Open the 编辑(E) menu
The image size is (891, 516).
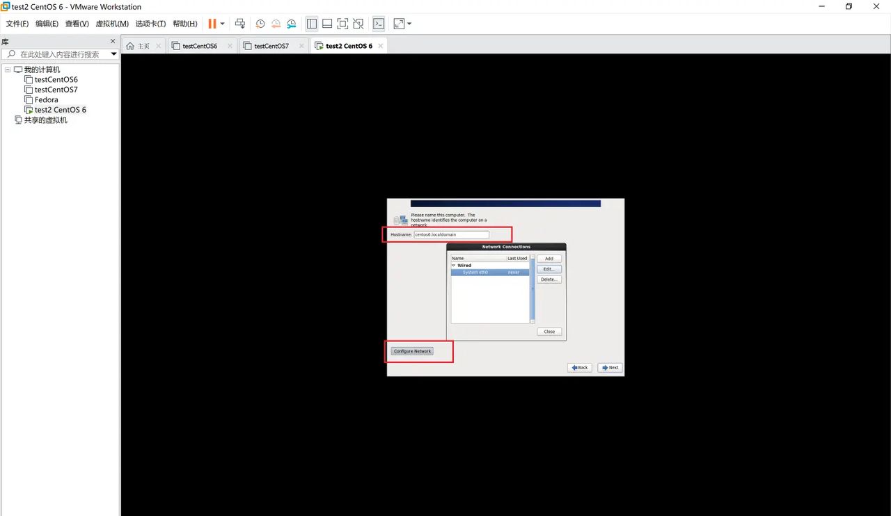coord(47,24)
